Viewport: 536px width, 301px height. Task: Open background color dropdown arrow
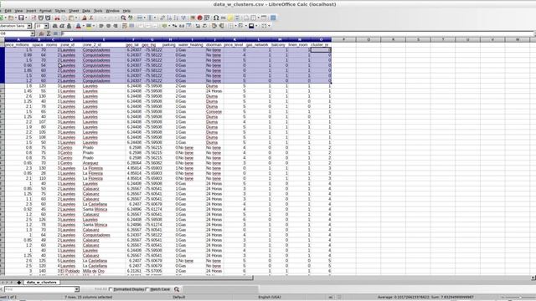coord(93,26)
